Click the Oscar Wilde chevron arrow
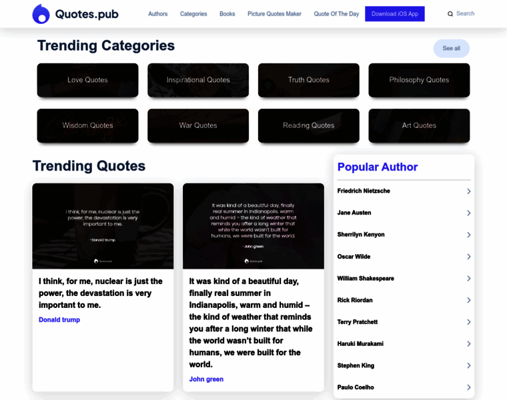The height and width of the screenshot is (400, 507). click(469, 257)
